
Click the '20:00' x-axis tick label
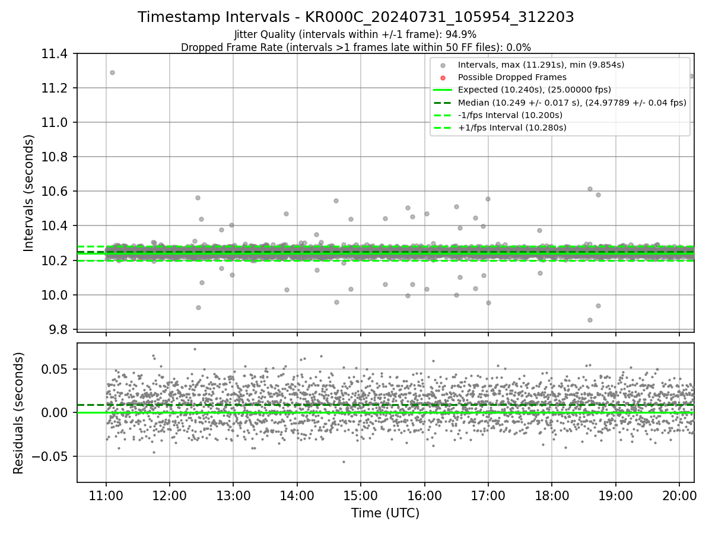679,495
